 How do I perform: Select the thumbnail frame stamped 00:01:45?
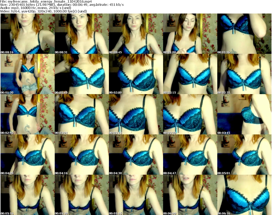click(x=82, y=74)
